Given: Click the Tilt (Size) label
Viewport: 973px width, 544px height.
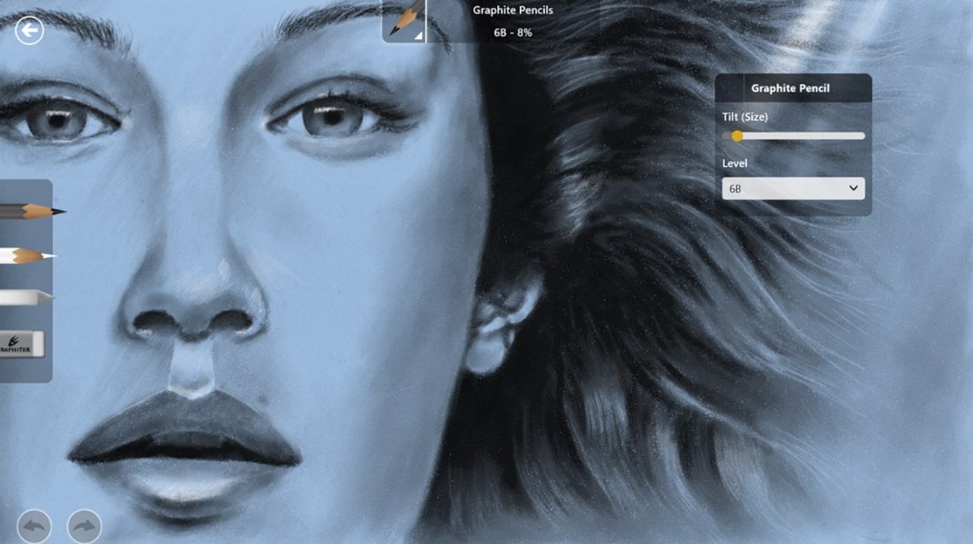Looking at the screenshot, I should [746, 116].
